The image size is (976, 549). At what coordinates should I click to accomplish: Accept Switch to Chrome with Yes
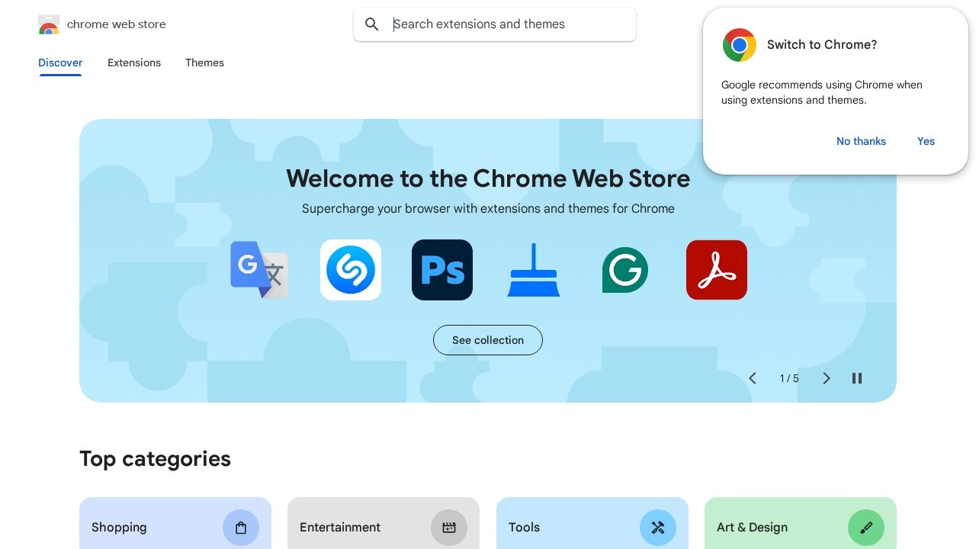926,141
